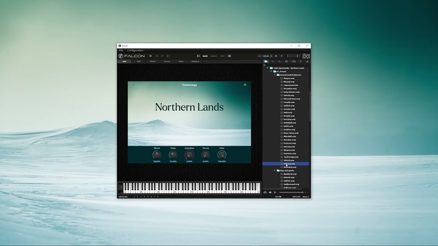Open the Falcon main menu hamburger icon
The width and height of the screenshot is (438, 246).
[151, 56]
